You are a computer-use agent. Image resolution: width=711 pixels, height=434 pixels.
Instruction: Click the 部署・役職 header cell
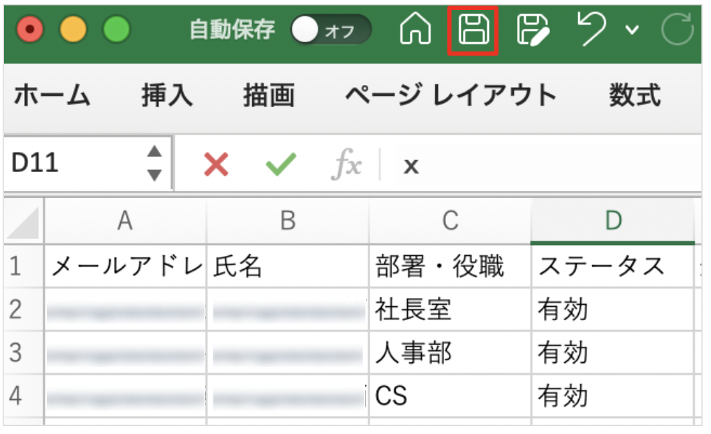point(450,266)
